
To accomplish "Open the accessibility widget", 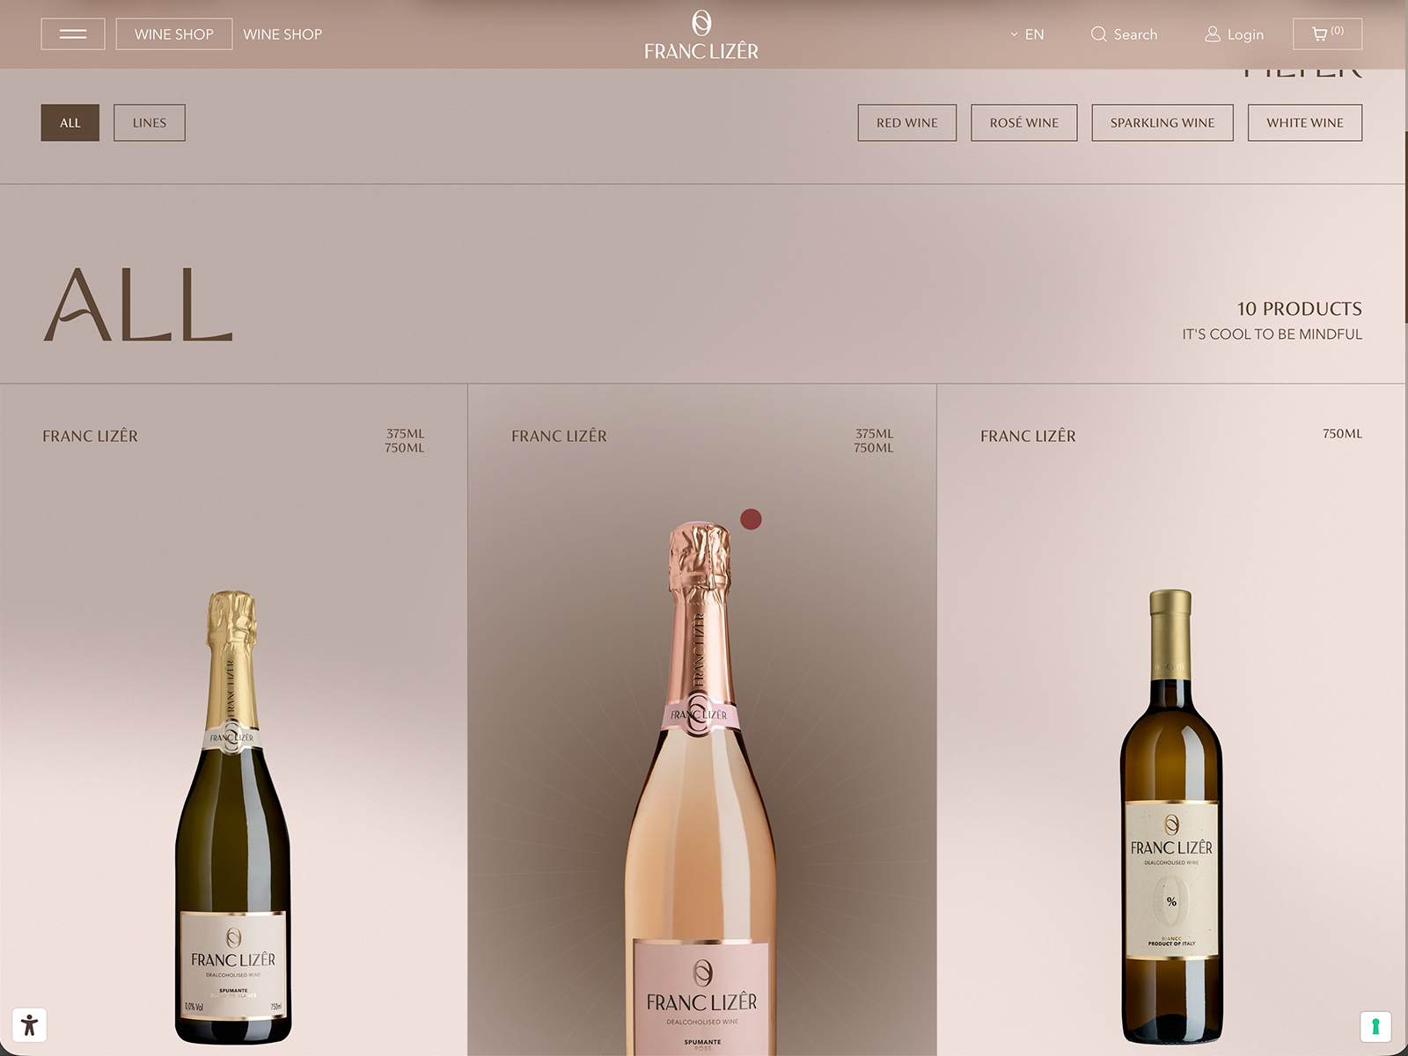I will pyautogui.click(x=29, y=1025).
